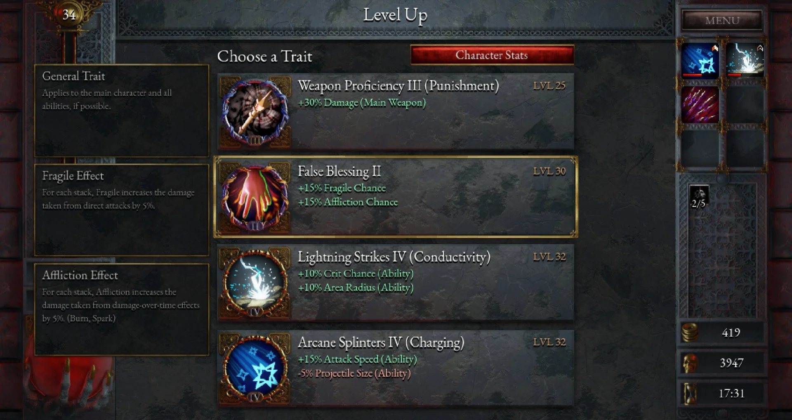
Task: Click the hourglass timer icon
Action: click(x=689, y=393)
